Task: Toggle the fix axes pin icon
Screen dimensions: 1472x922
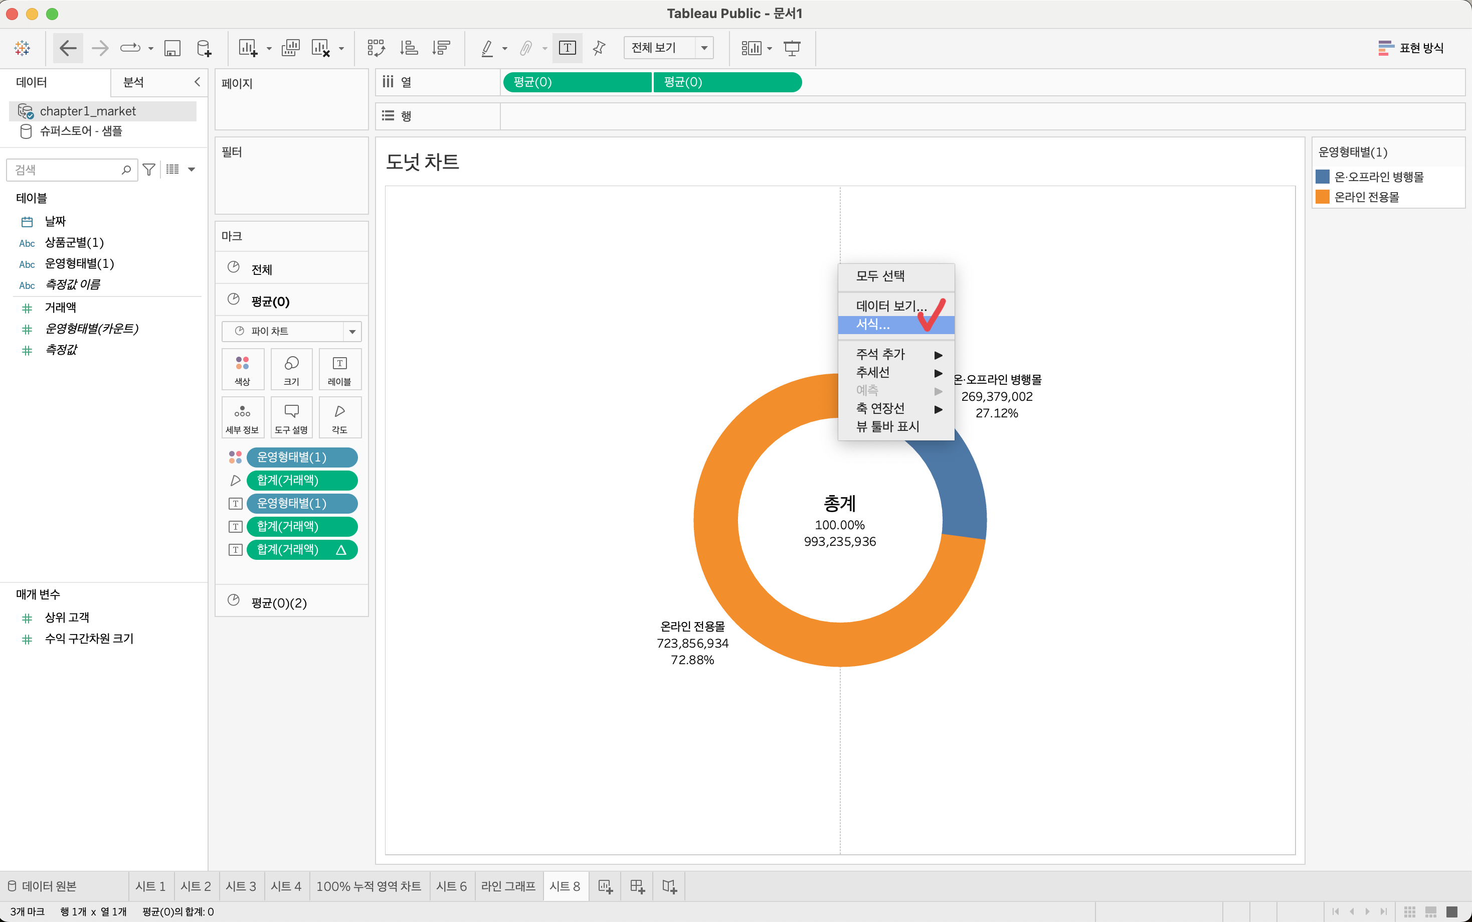Action: (x=599, y=48)
